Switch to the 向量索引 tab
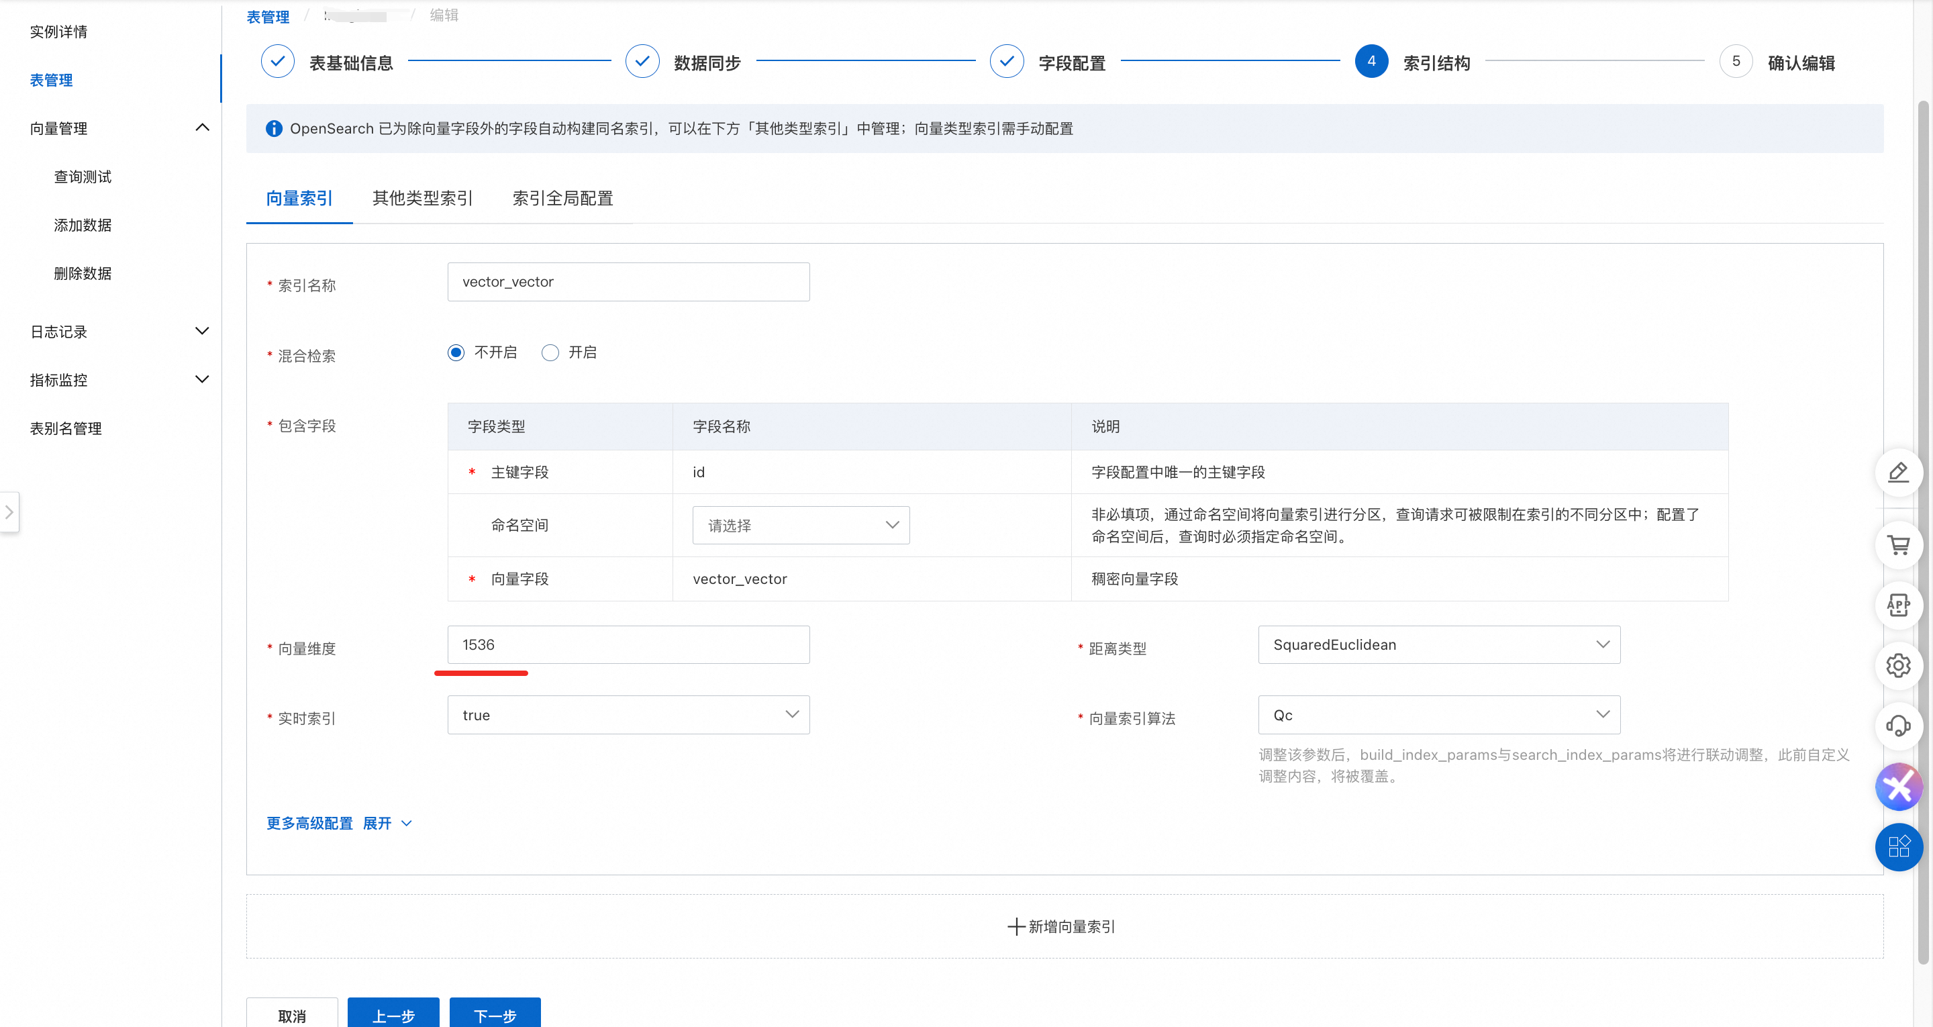The image size is (1933, 1027). (x=299, y=198)
